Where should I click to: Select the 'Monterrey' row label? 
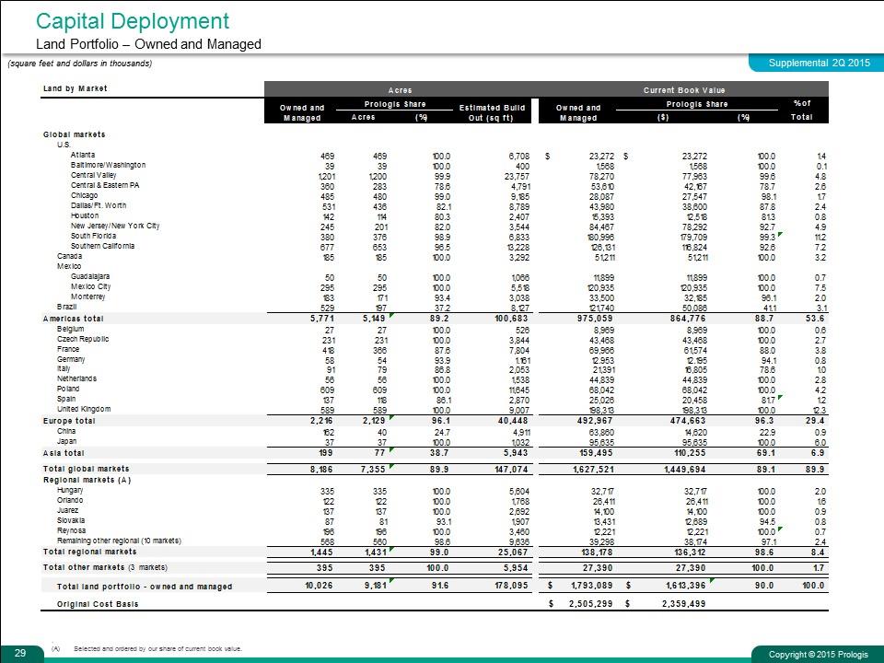(x=88, y=297)
